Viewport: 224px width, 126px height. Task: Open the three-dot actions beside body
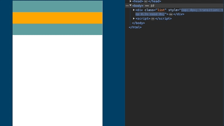pyautogui.click(x=127, y=6)
